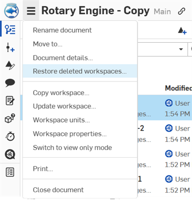Open the notes edit page icon

pos(10,101)
